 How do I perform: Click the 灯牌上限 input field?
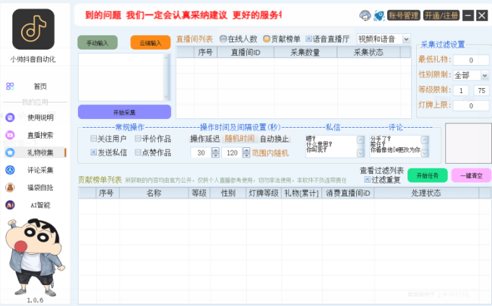471,105
